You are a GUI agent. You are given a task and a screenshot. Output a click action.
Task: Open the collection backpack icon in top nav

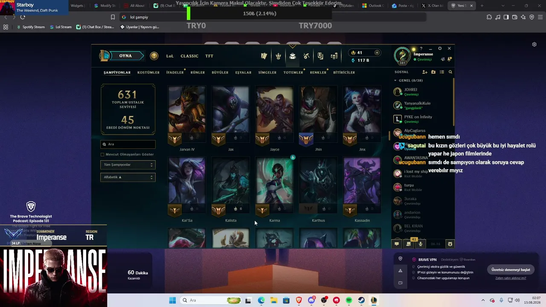tap(292, 56)
